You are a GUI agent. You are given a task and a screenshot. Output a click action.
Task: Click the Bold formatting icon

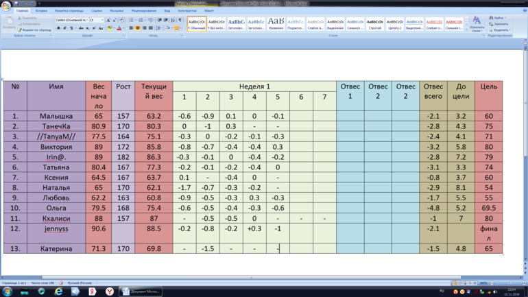pyautogui.click(x=58, y=28)
